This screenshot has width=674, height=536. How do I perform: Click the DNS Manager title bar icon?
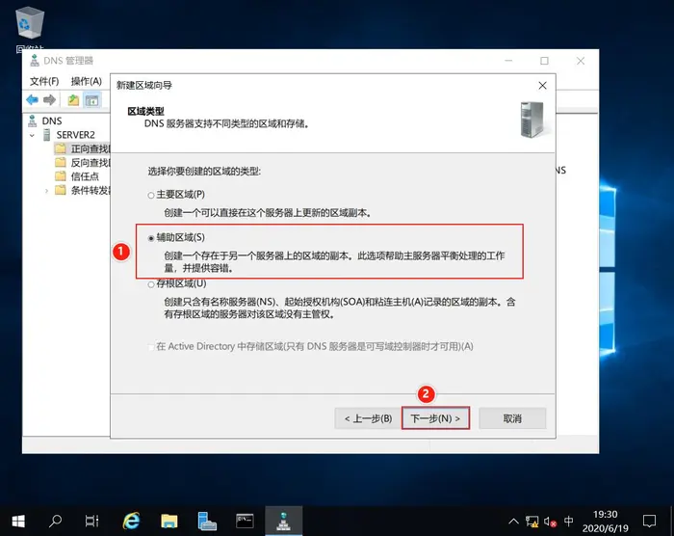(x=35, y=61)
